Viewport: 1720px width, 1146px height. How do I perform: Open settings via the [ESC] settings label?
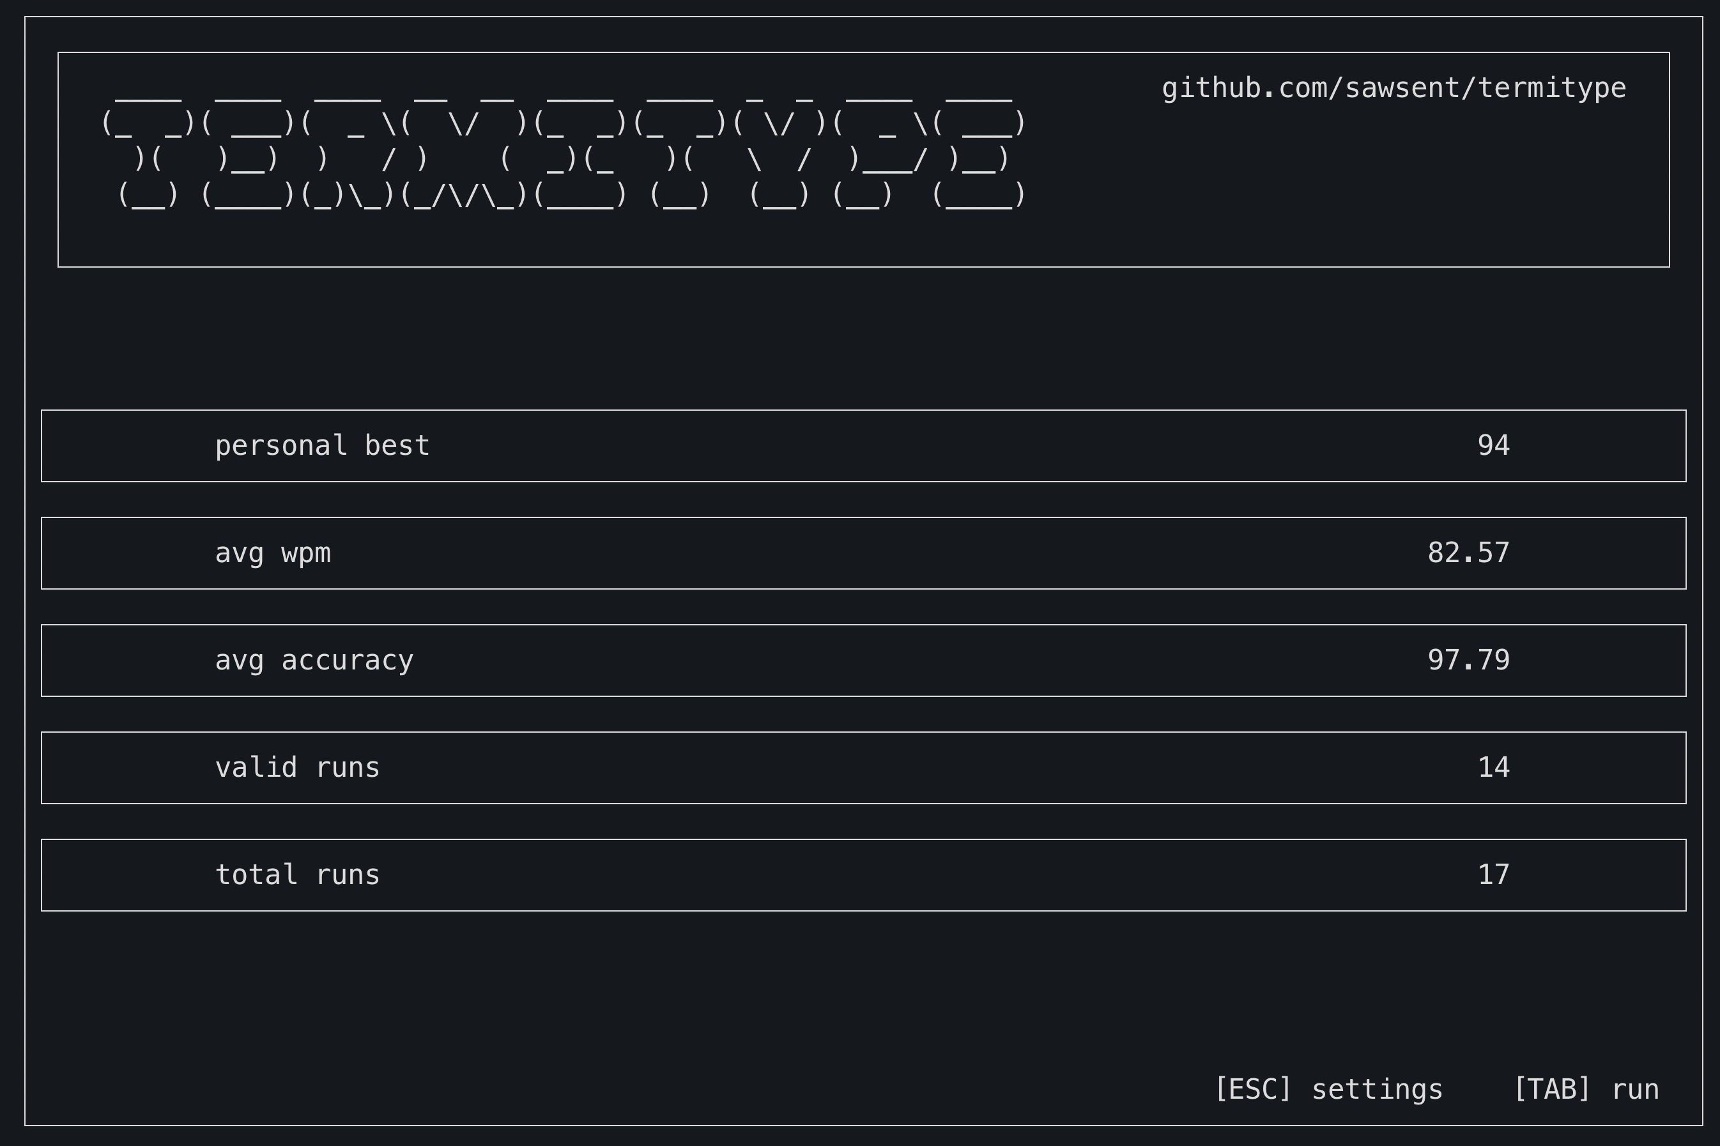pos(1328,1090)
